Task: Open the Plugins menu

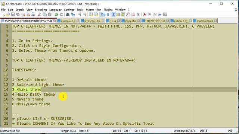Action: [x=108, y=10]
